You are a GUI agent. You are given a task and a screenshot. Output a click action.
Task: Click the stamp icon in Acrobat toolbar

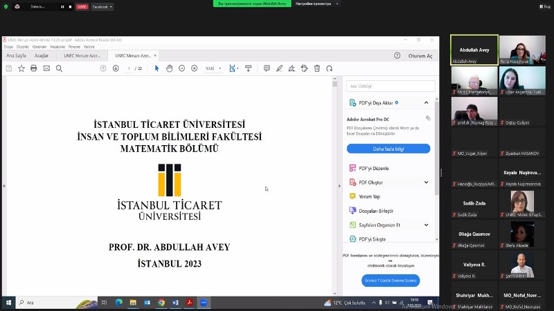(x=304, y=68)
